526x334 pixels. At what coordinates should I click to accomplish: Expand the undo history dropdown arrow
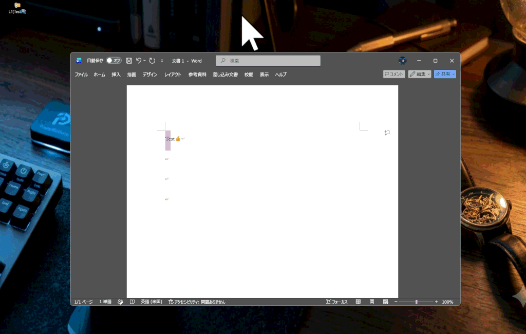144,61
